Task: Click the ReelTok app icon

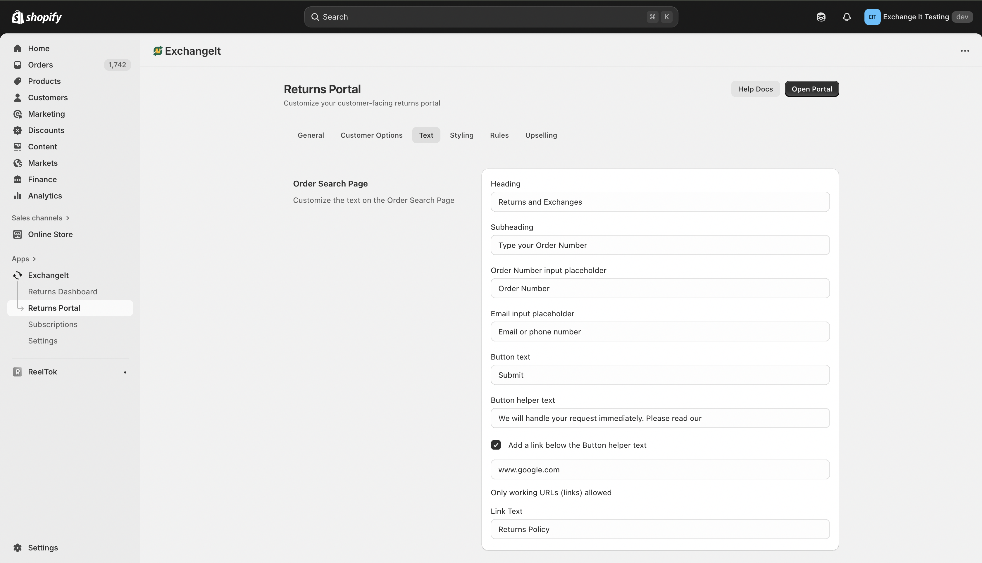Action: tap(18, 372)
